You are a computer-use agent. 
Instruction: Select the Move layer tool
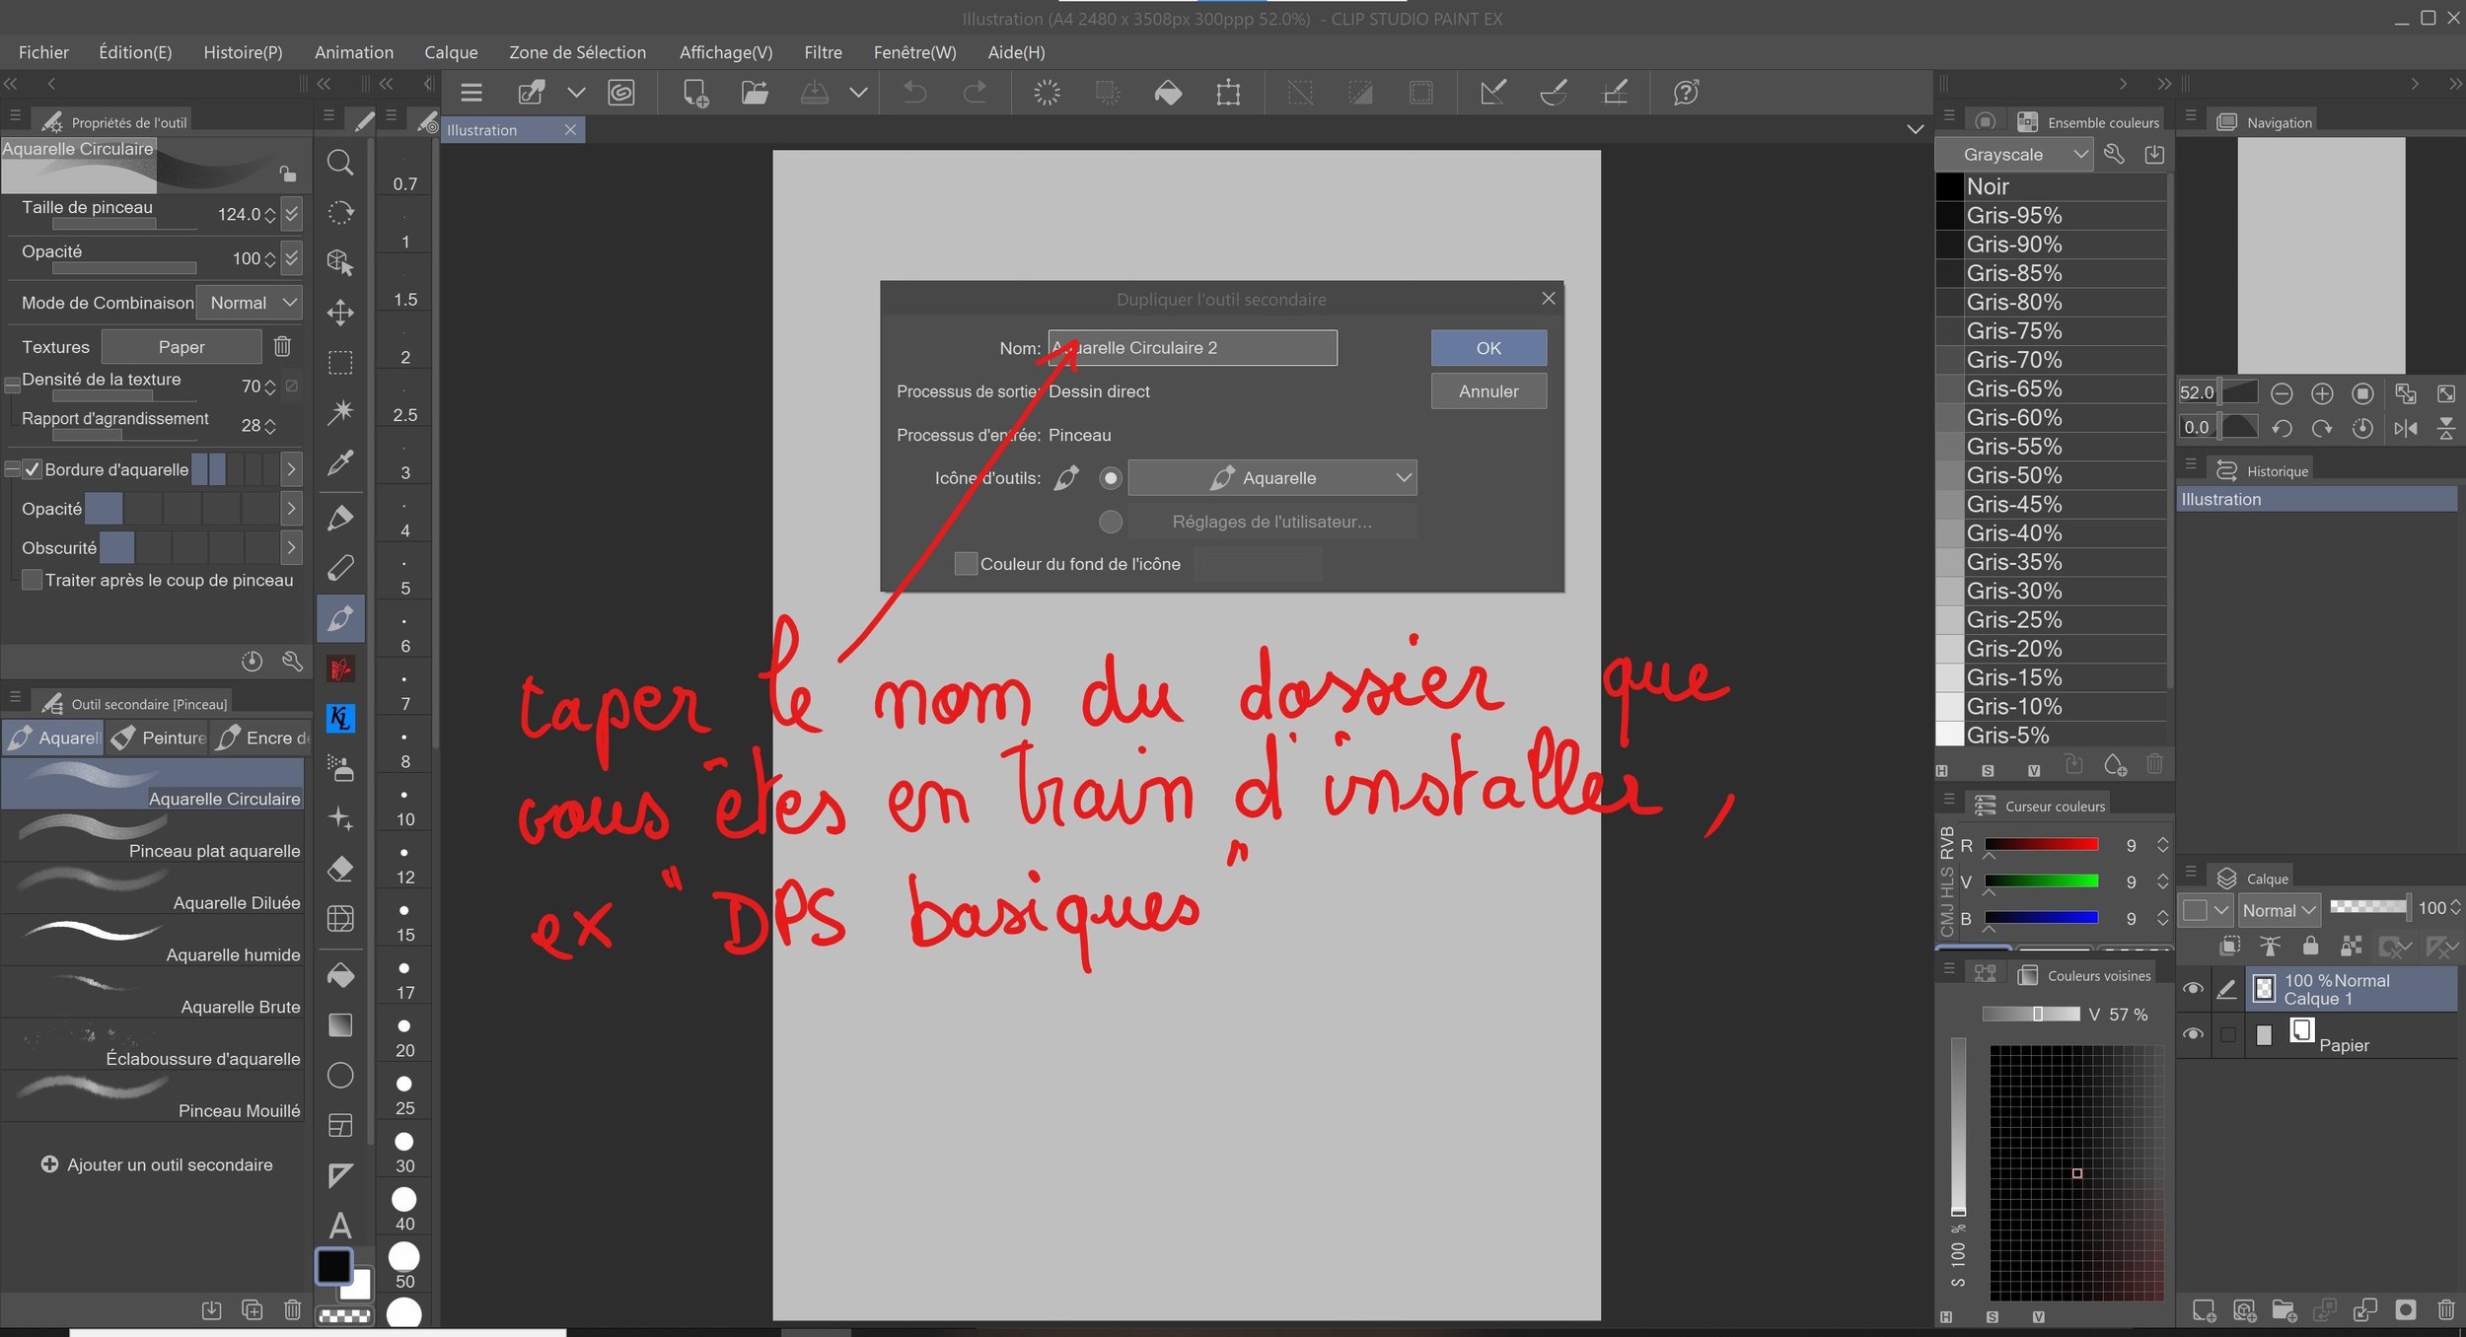[x=340, y=313]
